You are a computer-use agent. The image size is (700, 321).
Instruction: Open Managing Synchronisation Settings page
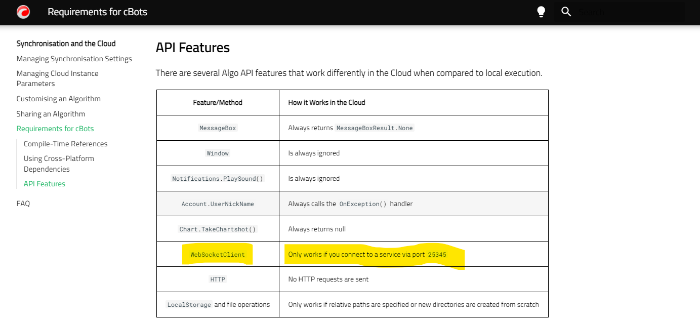coord(74,59)
